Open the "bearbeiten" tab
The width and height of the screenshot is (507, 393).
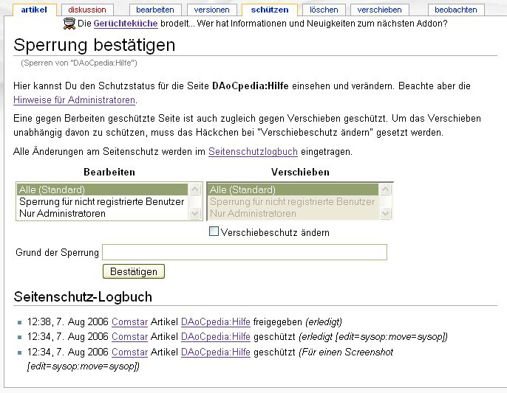[154, 10]
